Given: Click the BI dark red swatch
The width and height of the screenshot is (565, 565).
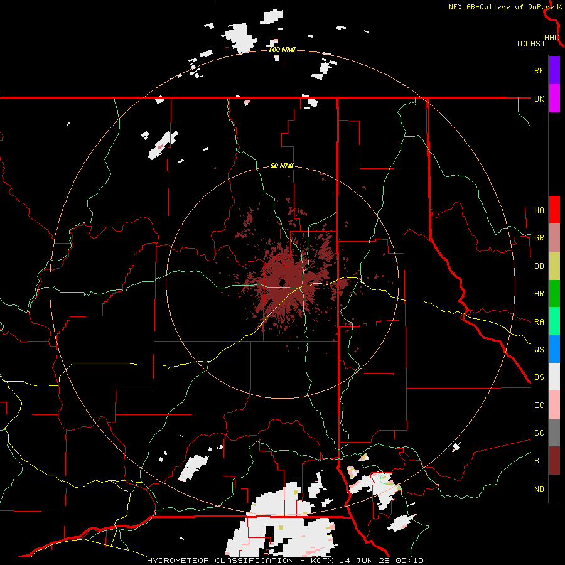Looking at the screenshot, I should coord(554,461).
